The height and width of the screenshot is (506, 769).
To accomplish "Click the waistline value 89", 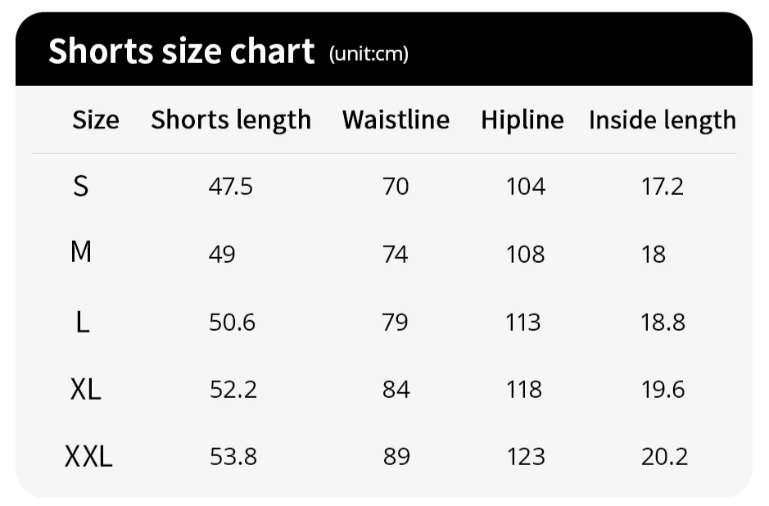I will click(x=396, y=457).
